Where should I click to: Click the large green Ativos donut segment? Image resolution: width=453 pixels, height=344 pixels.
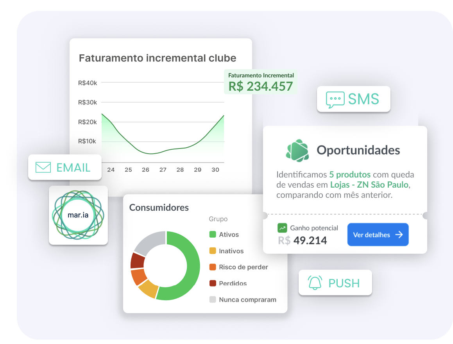coord(187,266)
